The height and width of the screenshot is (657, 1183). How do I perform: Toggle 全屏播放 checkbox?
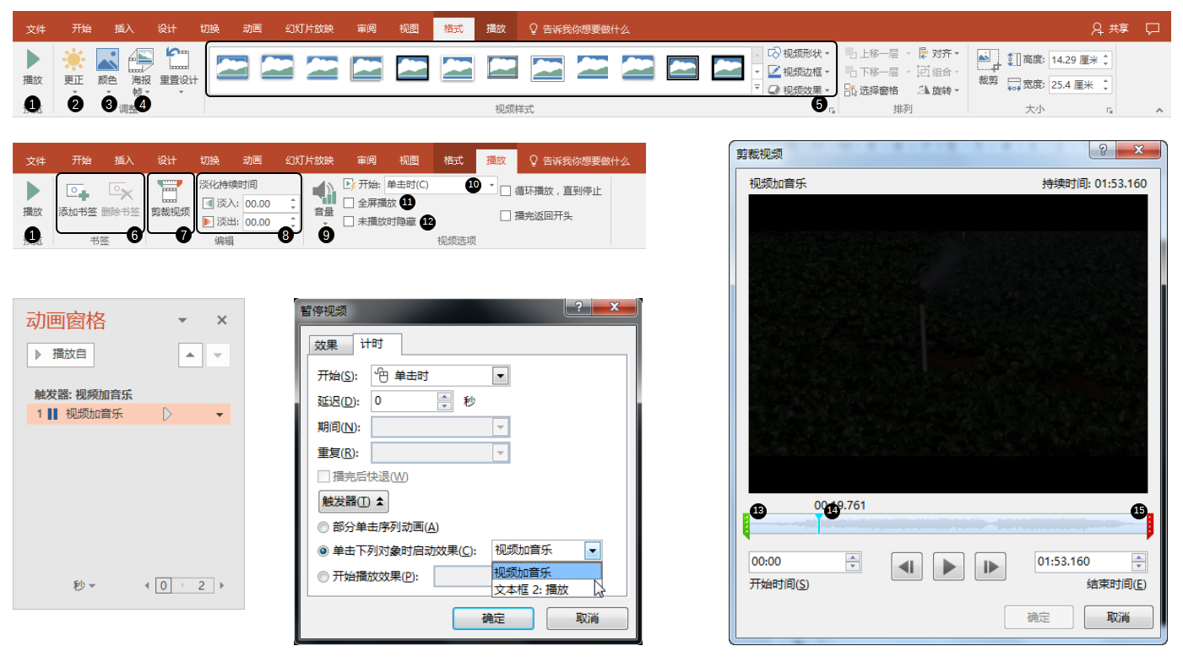(349, 203)
